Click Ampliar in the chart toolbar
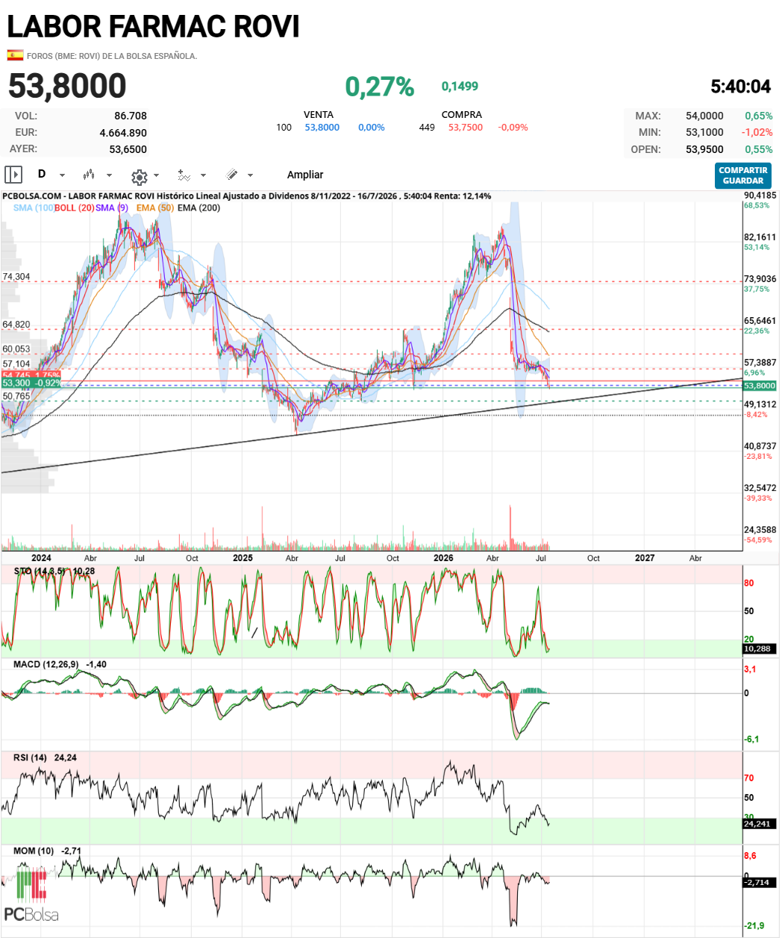Screen dimensions: 782x938 click(x=305, y=175)
